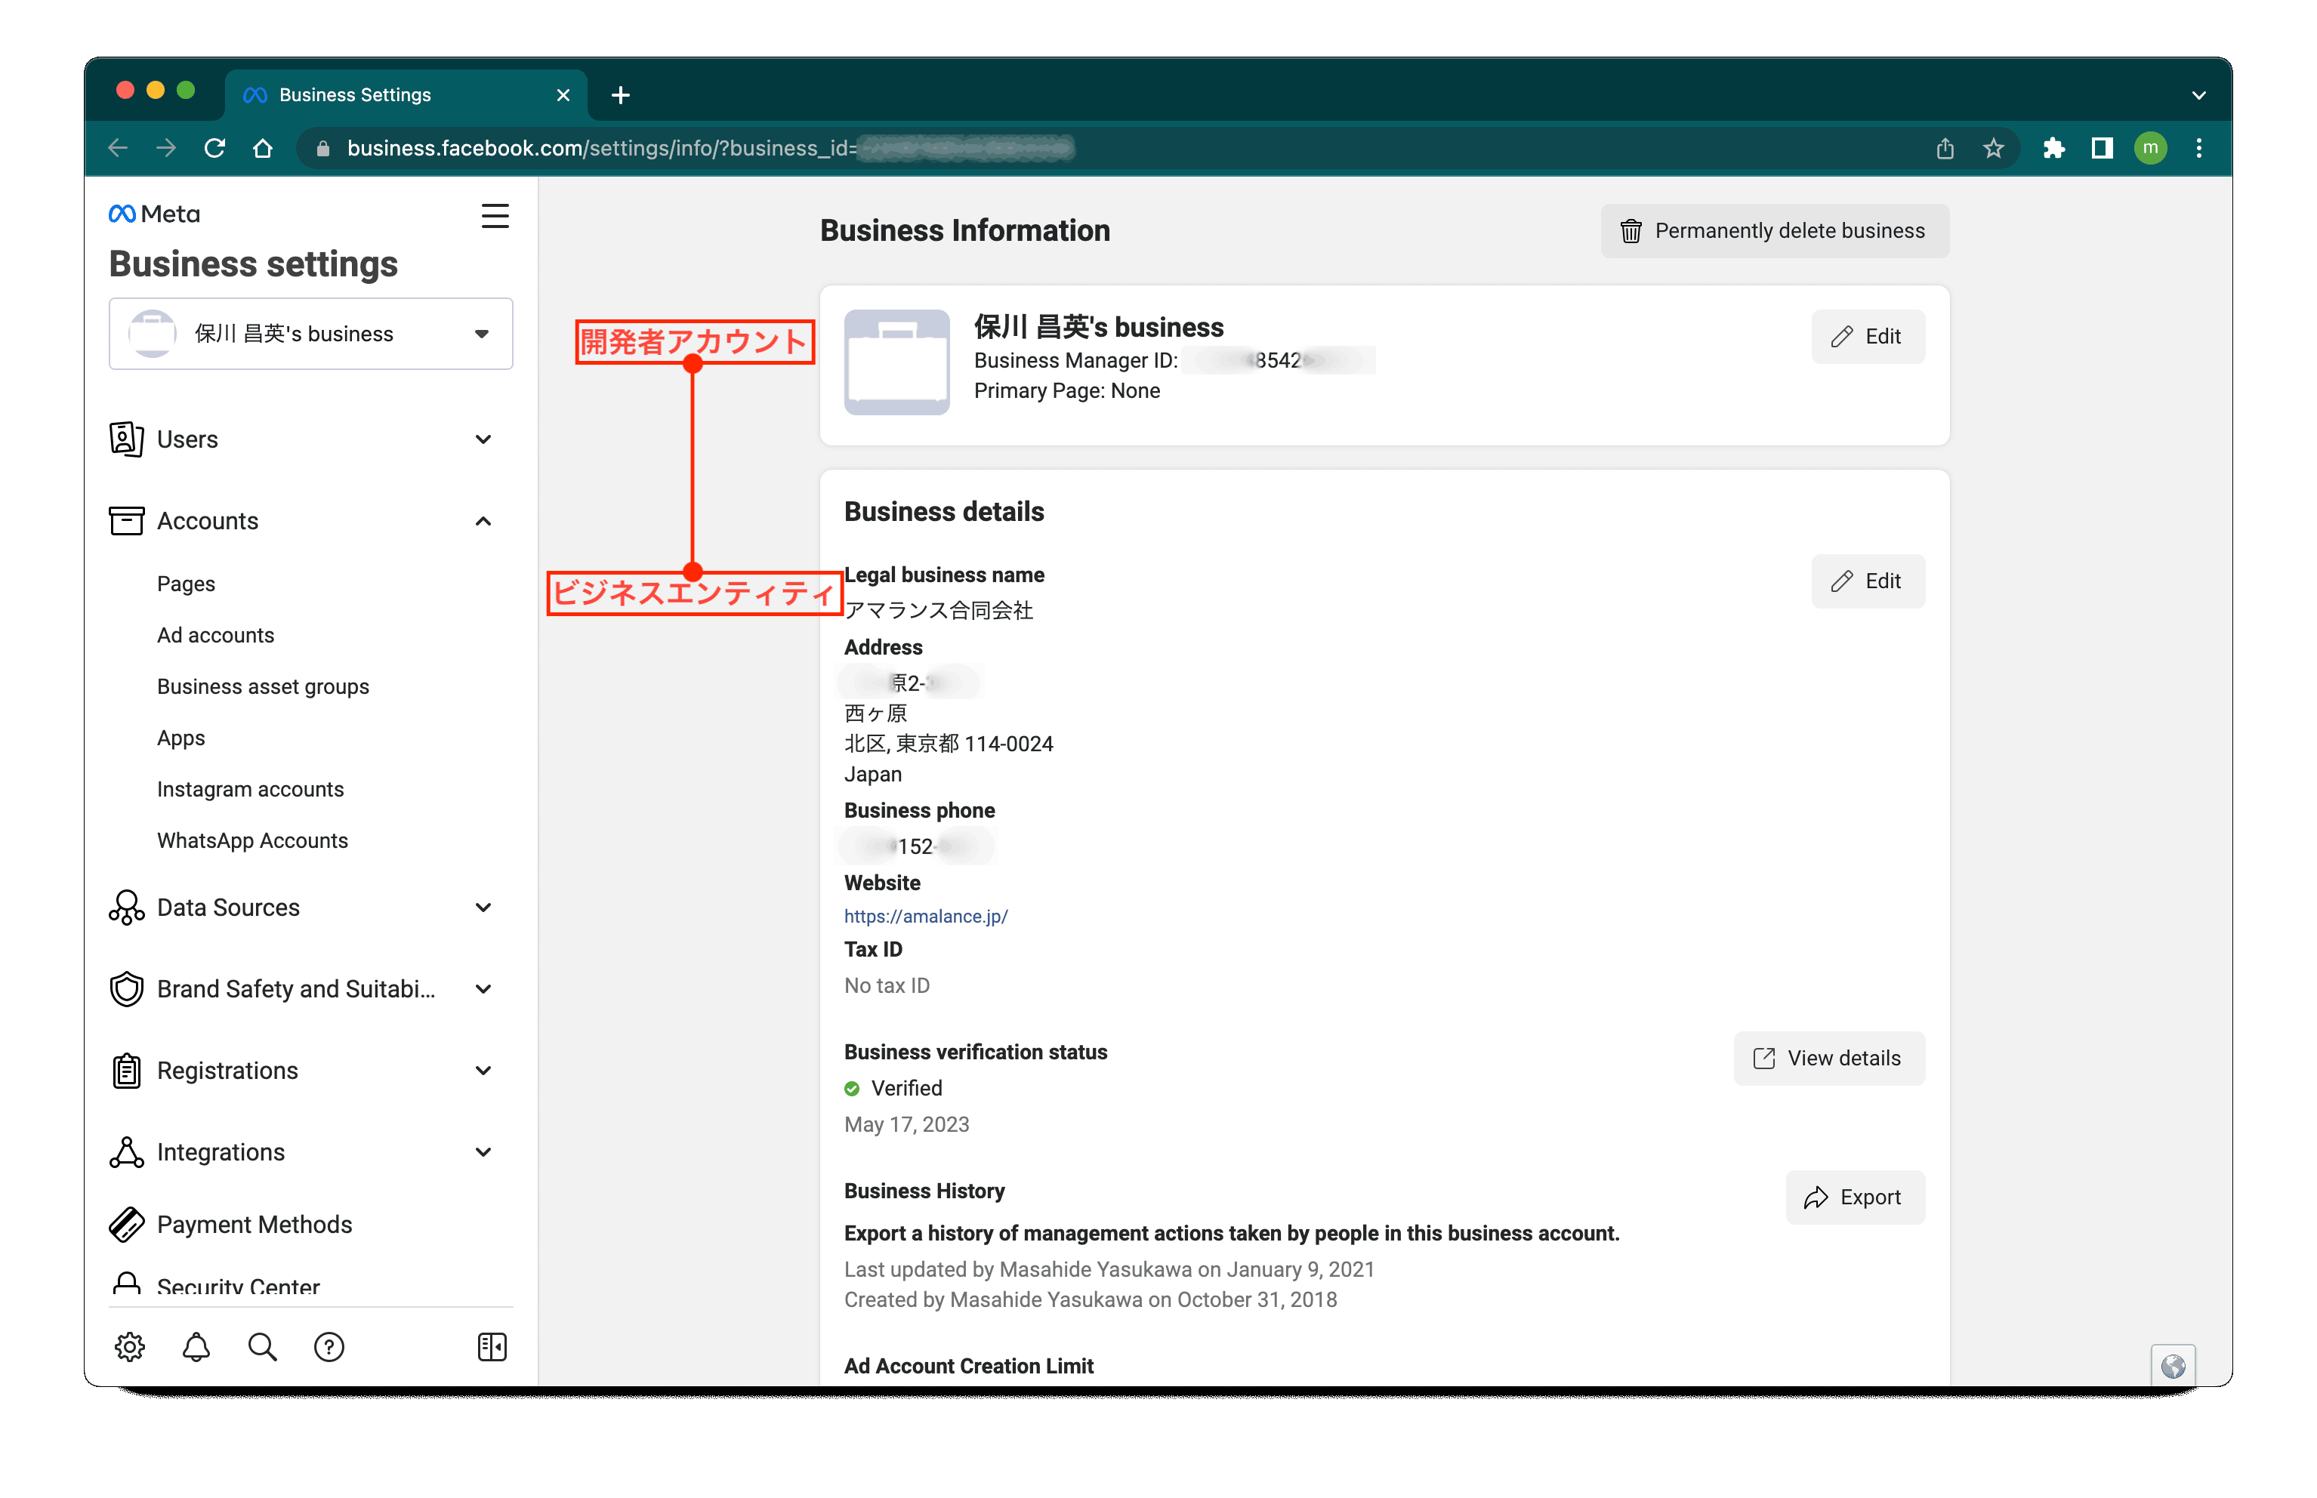Open WhatsApp Accounts

[x=252, y=840]
